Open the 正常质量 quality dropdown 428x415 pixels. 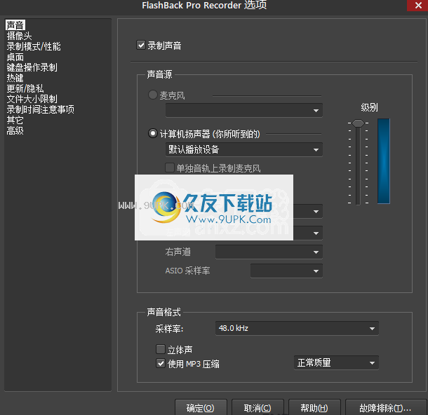tap(336, 362)
